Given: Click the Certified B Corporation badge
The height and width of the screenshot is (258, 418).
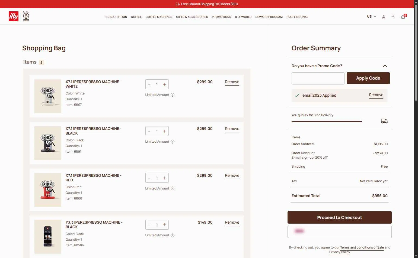Looking at the screenshot, I should tap(26, 16).
